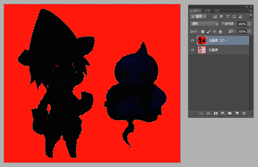
Task: Click the panel bottom resize grip
Action: pos(221,116)
